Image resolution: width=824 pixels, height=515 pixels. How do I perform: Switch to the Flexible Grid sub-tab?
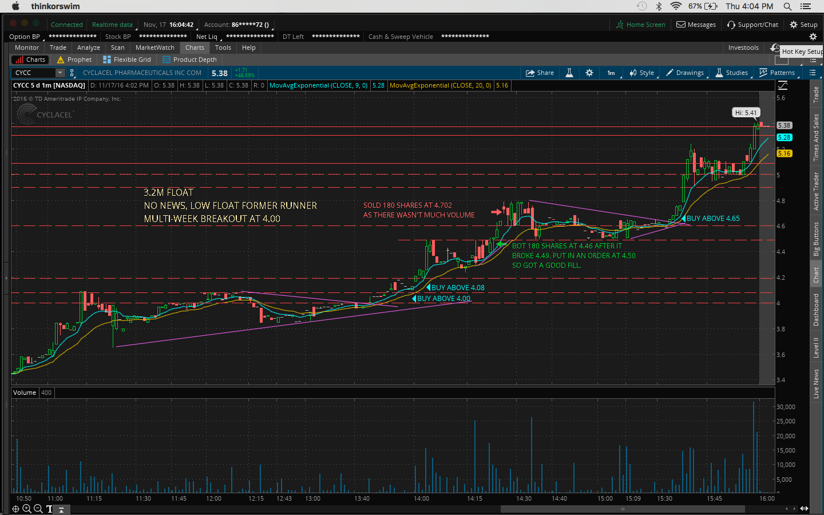[x=127, y=60]
